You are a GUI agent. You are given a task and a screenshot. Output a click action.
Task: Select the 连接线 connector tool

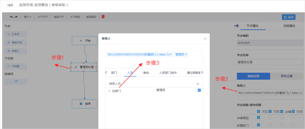coord(16,82)
